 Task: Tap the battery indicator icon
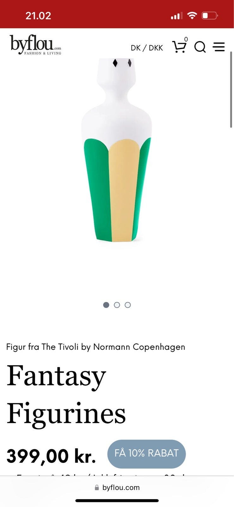pyautogui.click(x=210, y=15)
